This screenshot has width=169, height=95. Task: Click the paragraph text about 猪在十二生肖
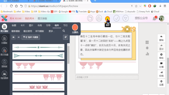click(105, 45)
